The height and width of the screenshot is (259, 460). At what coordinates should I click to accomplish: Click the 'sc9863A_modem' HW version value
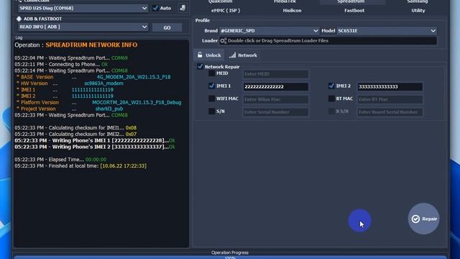click(103, 83)
